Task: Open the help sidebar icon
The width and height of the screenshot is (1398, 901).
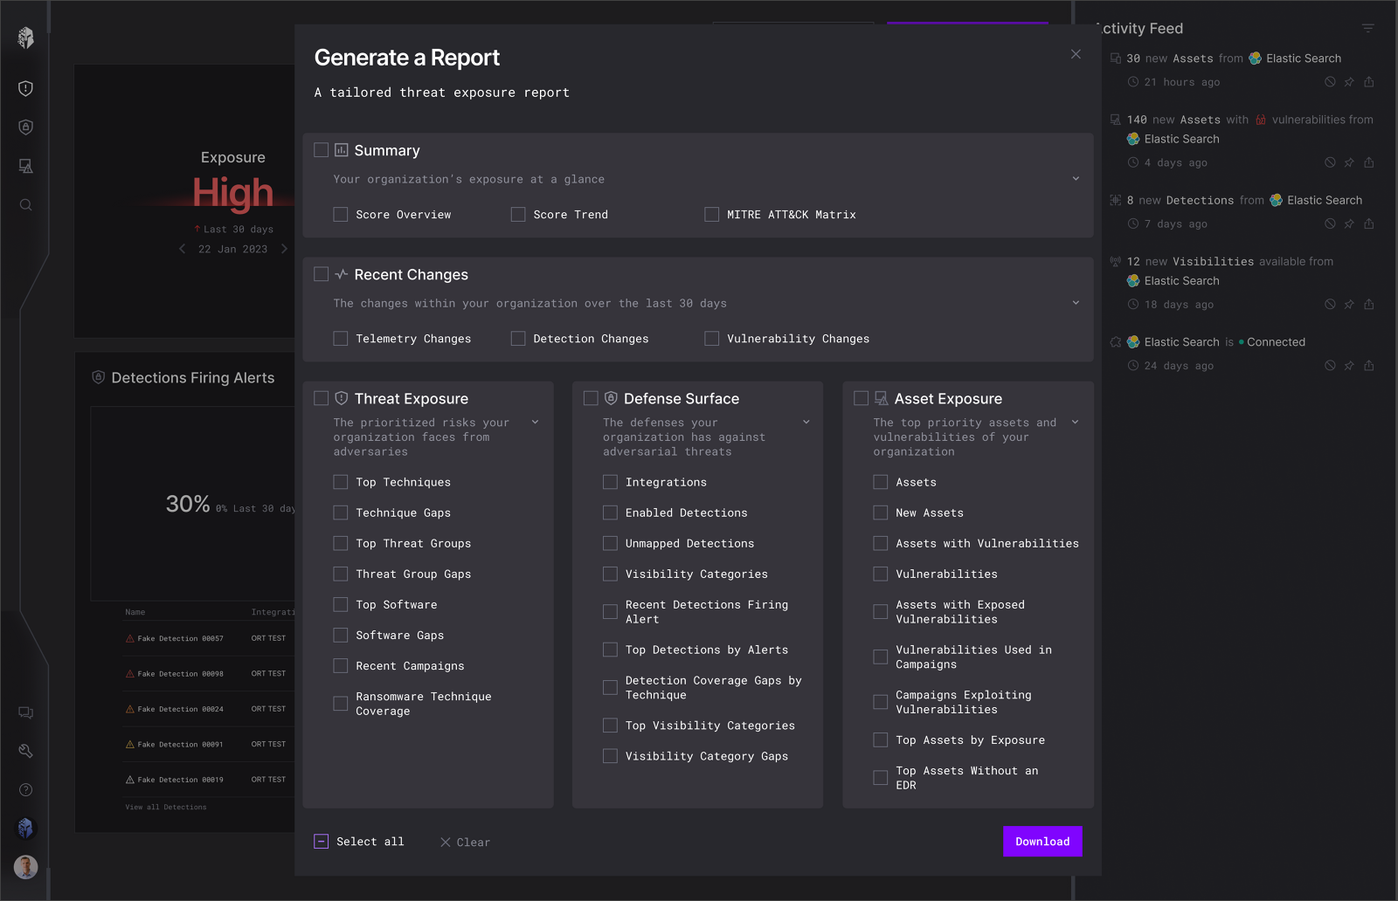Action: coord(25,790)
